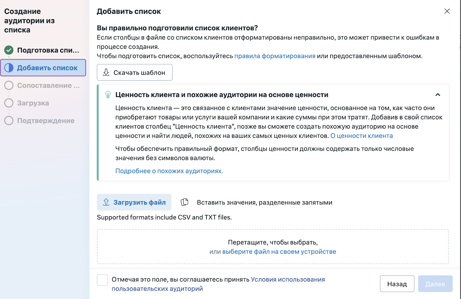This screenshot has width=461, height=299.
Task: Open Подробнее о похожих аудиториях link
Action: tap(169, 171)
